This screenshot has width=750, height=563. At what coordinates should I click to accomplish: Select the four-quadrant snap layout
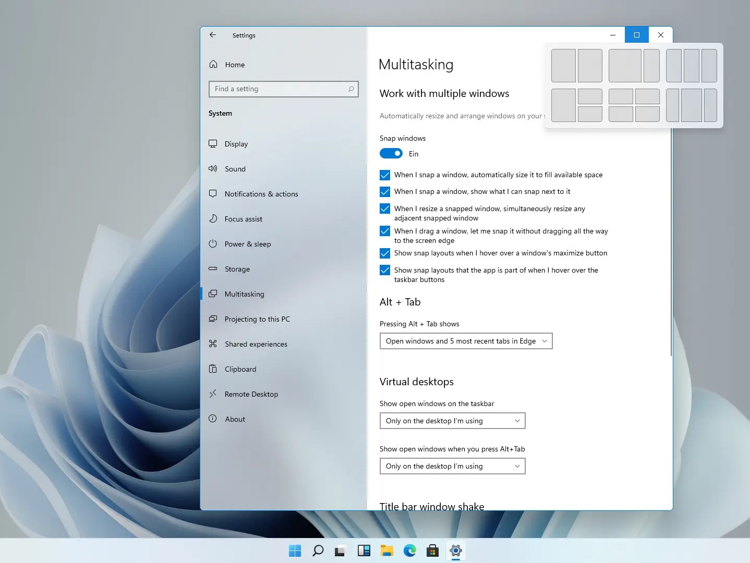pos(634,105)
